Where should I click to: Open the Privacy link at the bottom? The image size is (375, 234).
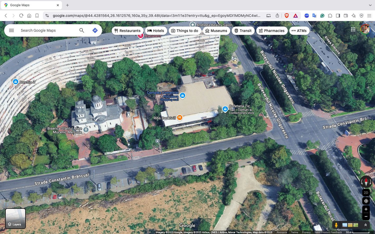(306, 232)
